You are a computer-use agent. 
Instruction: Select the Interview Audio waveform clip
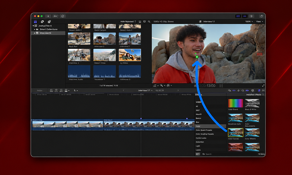[79, 71]
